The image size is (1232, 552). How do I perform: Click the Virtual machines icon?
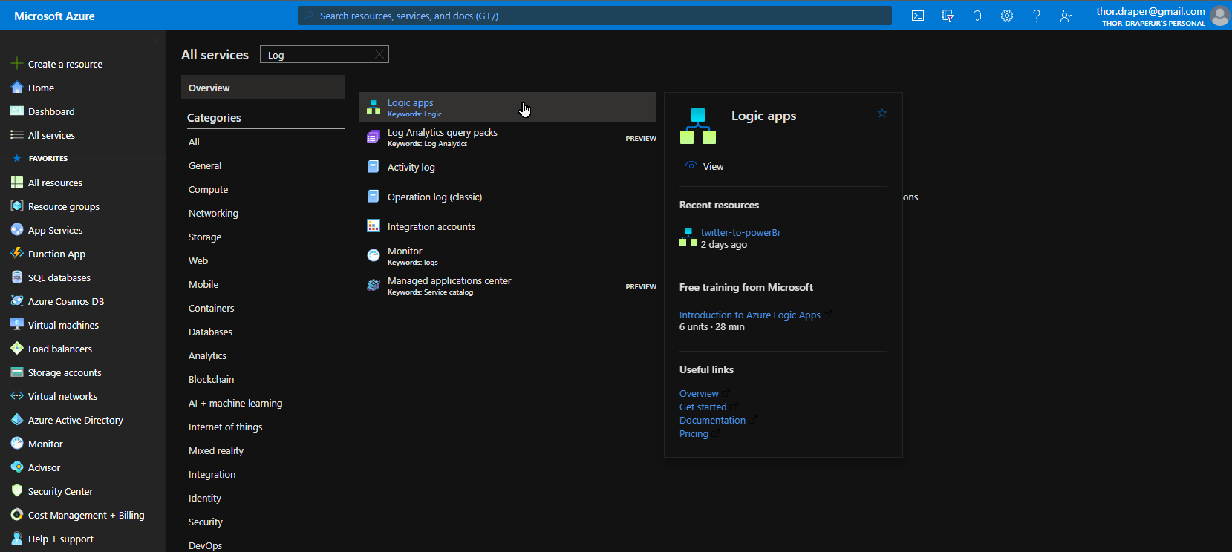pyautogui.click(x=17, y=325)
